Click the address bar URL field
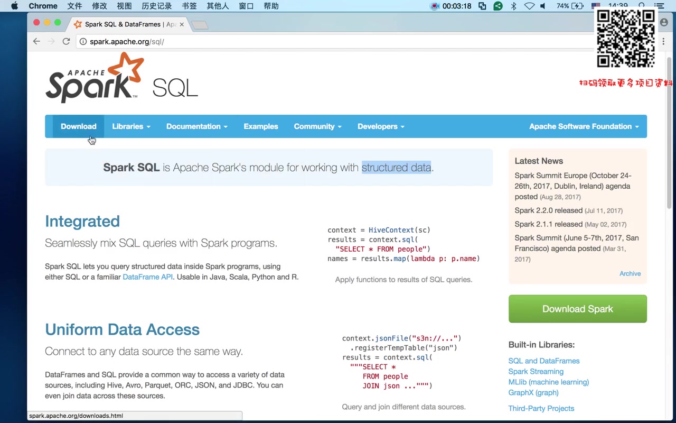The height and width of the screenshot is (423, 676). [x=338, y=41]
